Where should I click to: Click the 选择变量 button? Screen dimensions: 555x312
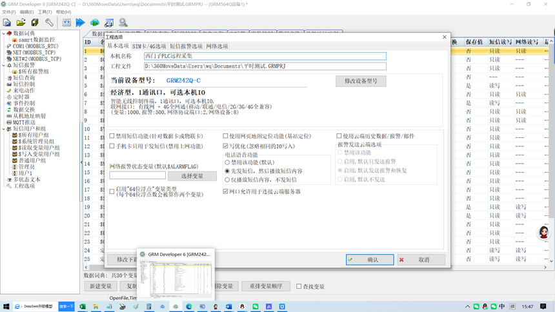tap(192, 176)
